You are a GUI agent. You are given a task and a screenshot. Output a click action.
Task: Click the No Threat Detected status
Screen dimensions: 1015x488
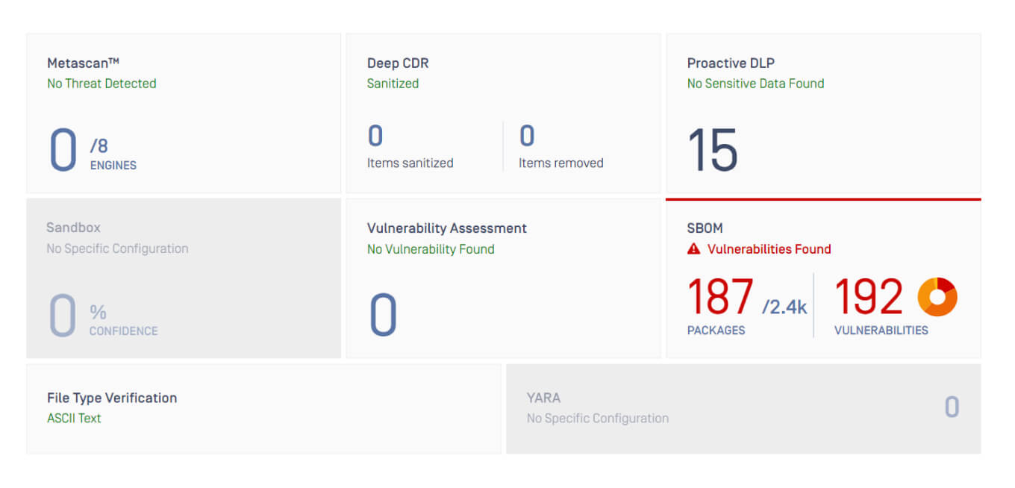[101, 84]
